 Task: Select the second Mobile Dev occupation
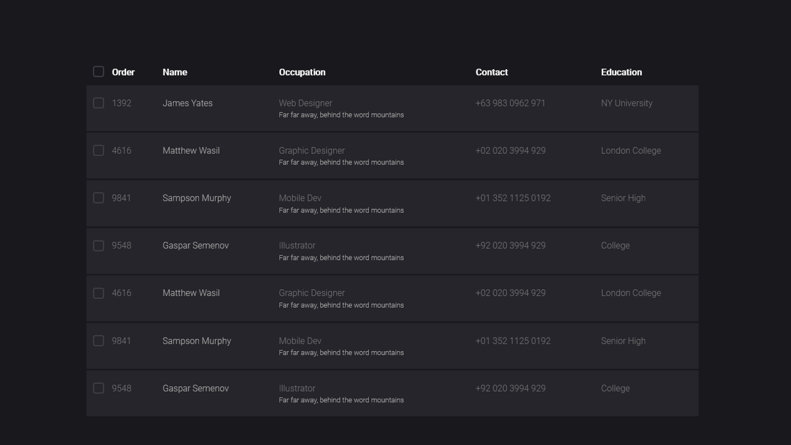[300, 341]
